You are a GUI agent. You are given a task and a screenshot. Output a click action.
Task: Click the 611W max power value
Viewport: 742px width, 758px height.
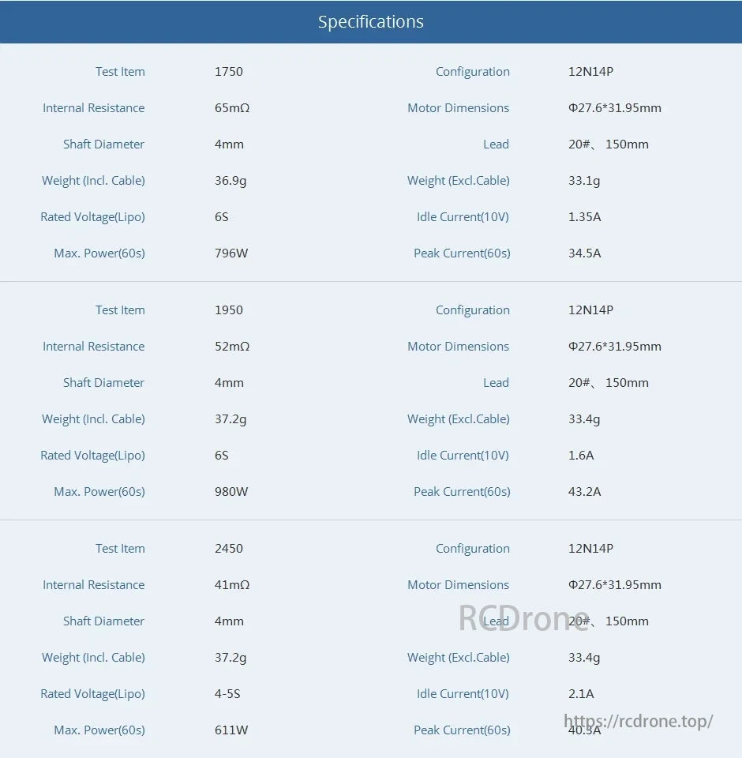[x=231, y=730]
